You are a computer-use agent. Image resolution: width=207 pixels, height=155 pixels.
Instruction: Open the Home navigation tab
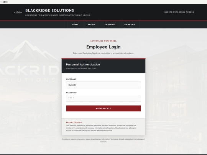pos(75,24)
